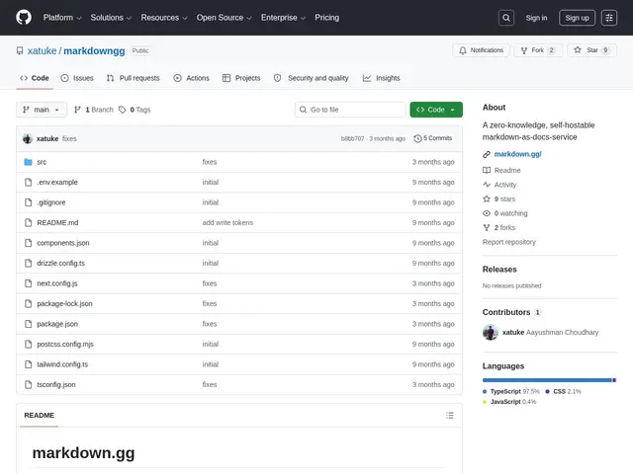Viewport: 633px width, 474px height.
Task: Click the search magnifier icon in header
Action: tap(506, 18)
